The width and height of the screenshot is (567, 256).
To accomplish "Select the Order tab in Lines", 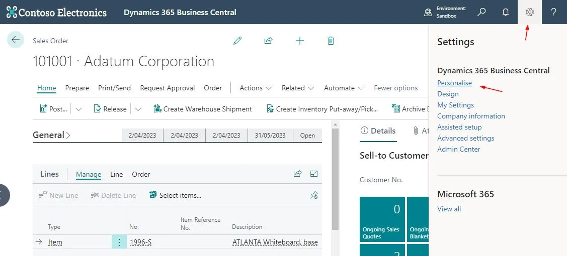I will click(141, 174).
